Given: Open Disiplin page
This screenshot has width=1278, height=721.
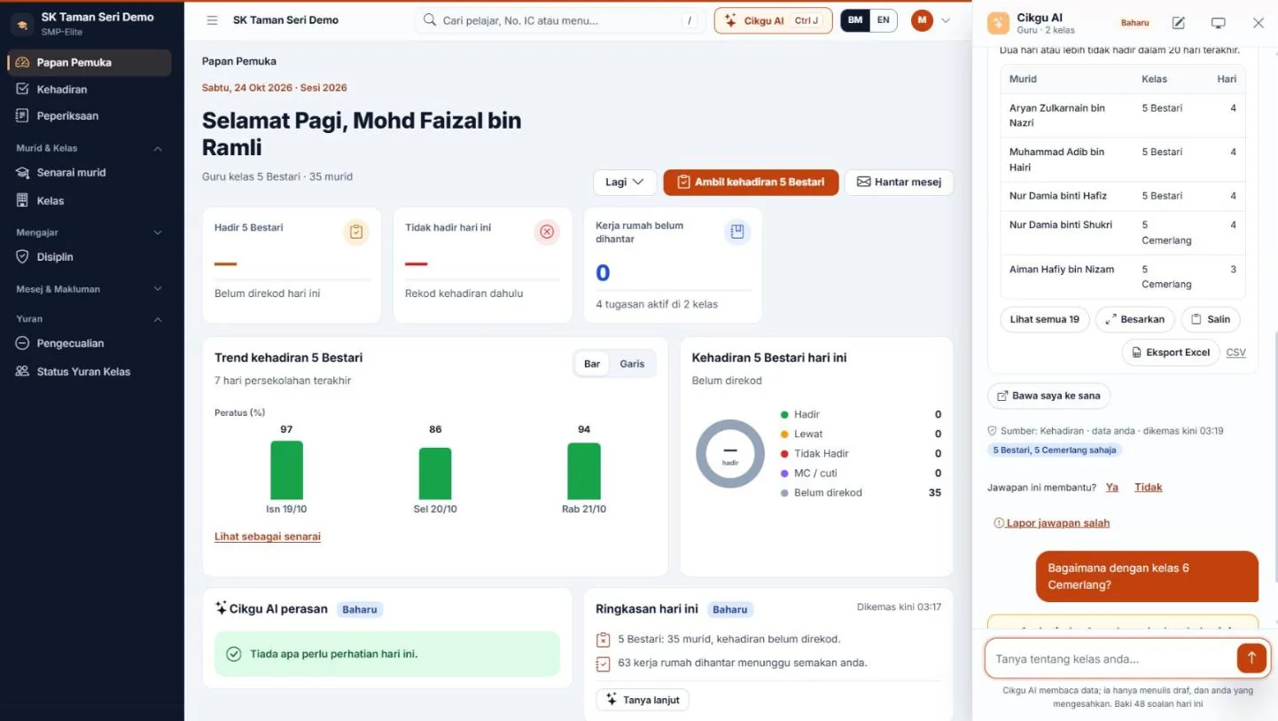Looking at the screenshot, I should click(x=90, y=257).
